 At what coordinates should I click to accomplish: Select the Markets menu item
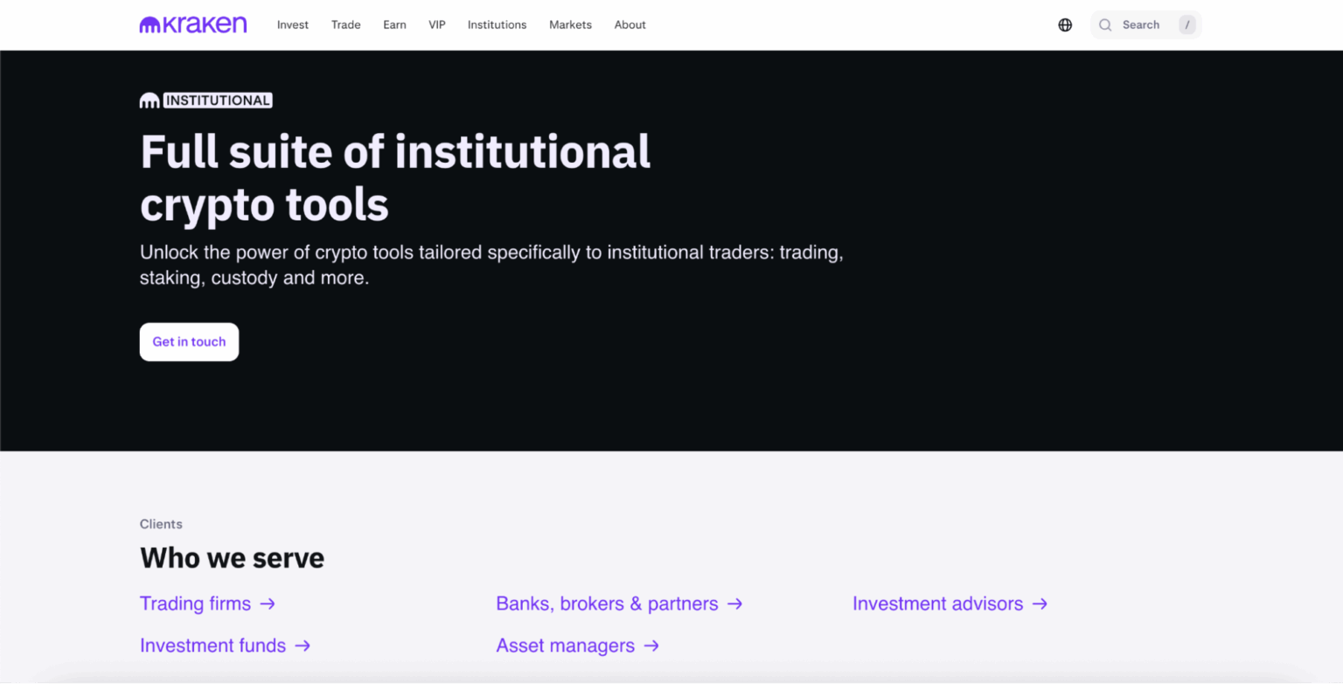coord(570,24)
